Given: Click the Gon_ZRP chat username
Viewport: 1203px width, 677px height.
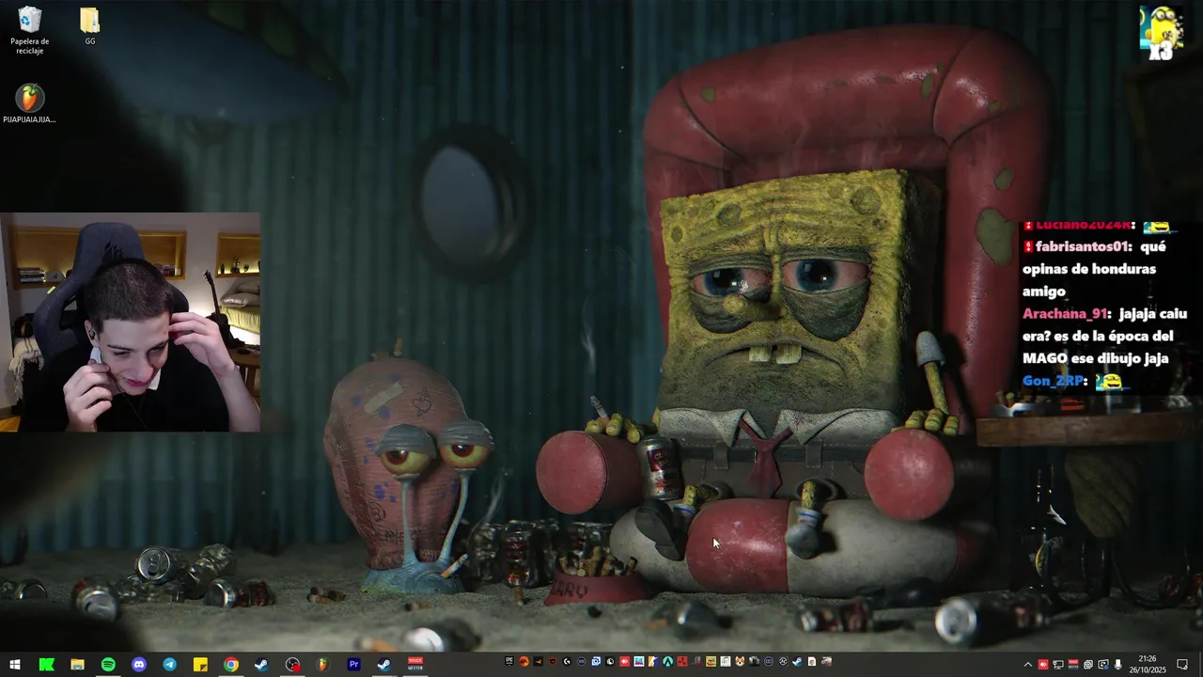Looking at the screenshot, I should click(1055, 381).
